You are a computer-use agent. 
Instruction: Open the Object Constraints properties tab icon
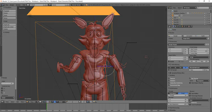pos(185,27)
